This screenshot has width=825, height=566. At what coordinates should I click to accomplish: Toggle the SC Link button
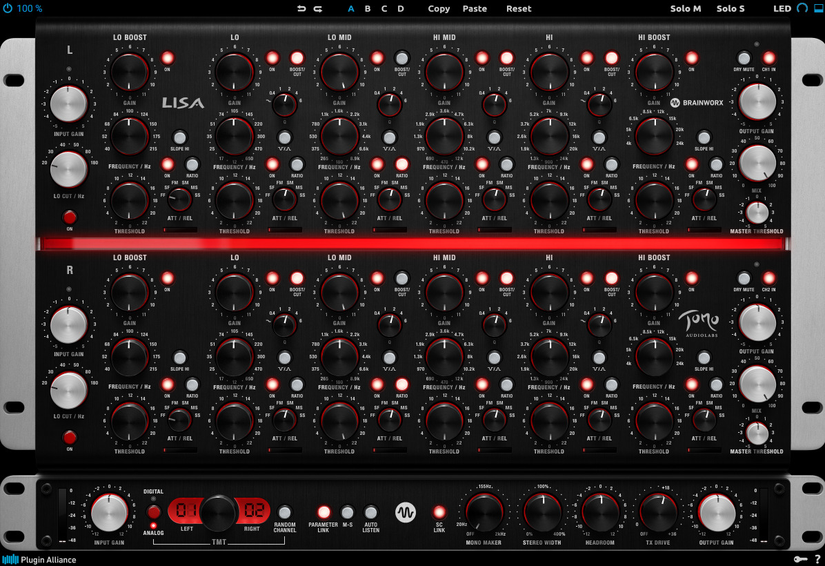(439, 512)
